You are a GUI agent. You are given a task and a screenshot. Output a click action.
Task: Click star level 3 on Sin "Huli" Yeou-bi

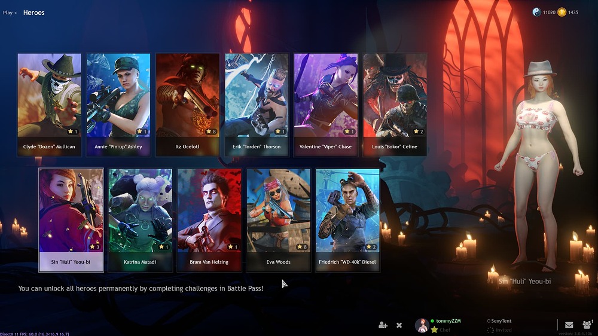click(x=94, y=247)
